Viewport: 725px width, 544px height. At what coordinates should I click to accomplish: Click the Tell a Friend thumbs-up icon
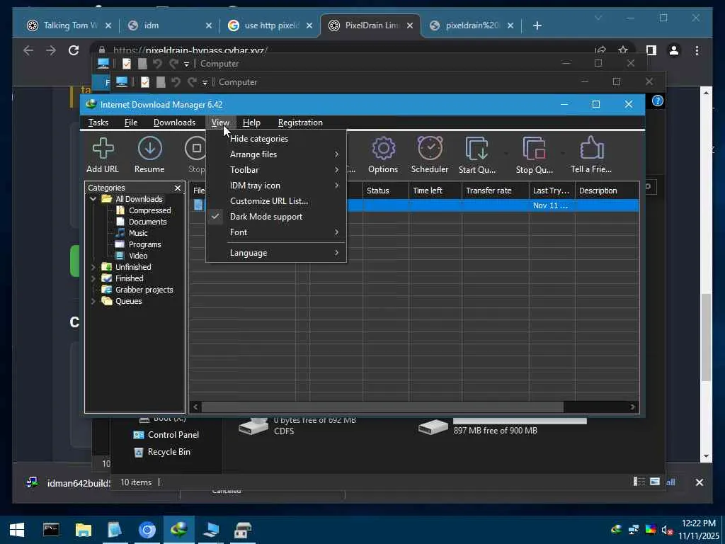click(591, 155)
